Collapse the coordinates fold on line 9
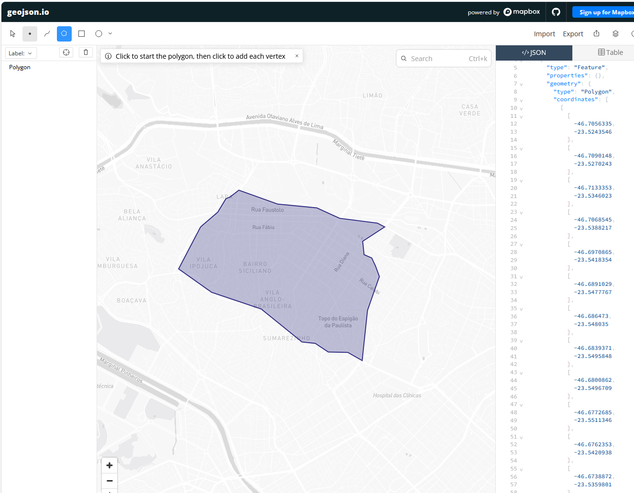Image resolution: width=634 pixels, height=493 pixels. tap(521, 100)
